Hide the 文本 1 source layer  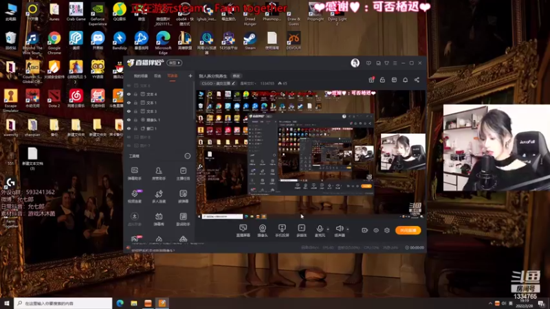pos(129,102)
